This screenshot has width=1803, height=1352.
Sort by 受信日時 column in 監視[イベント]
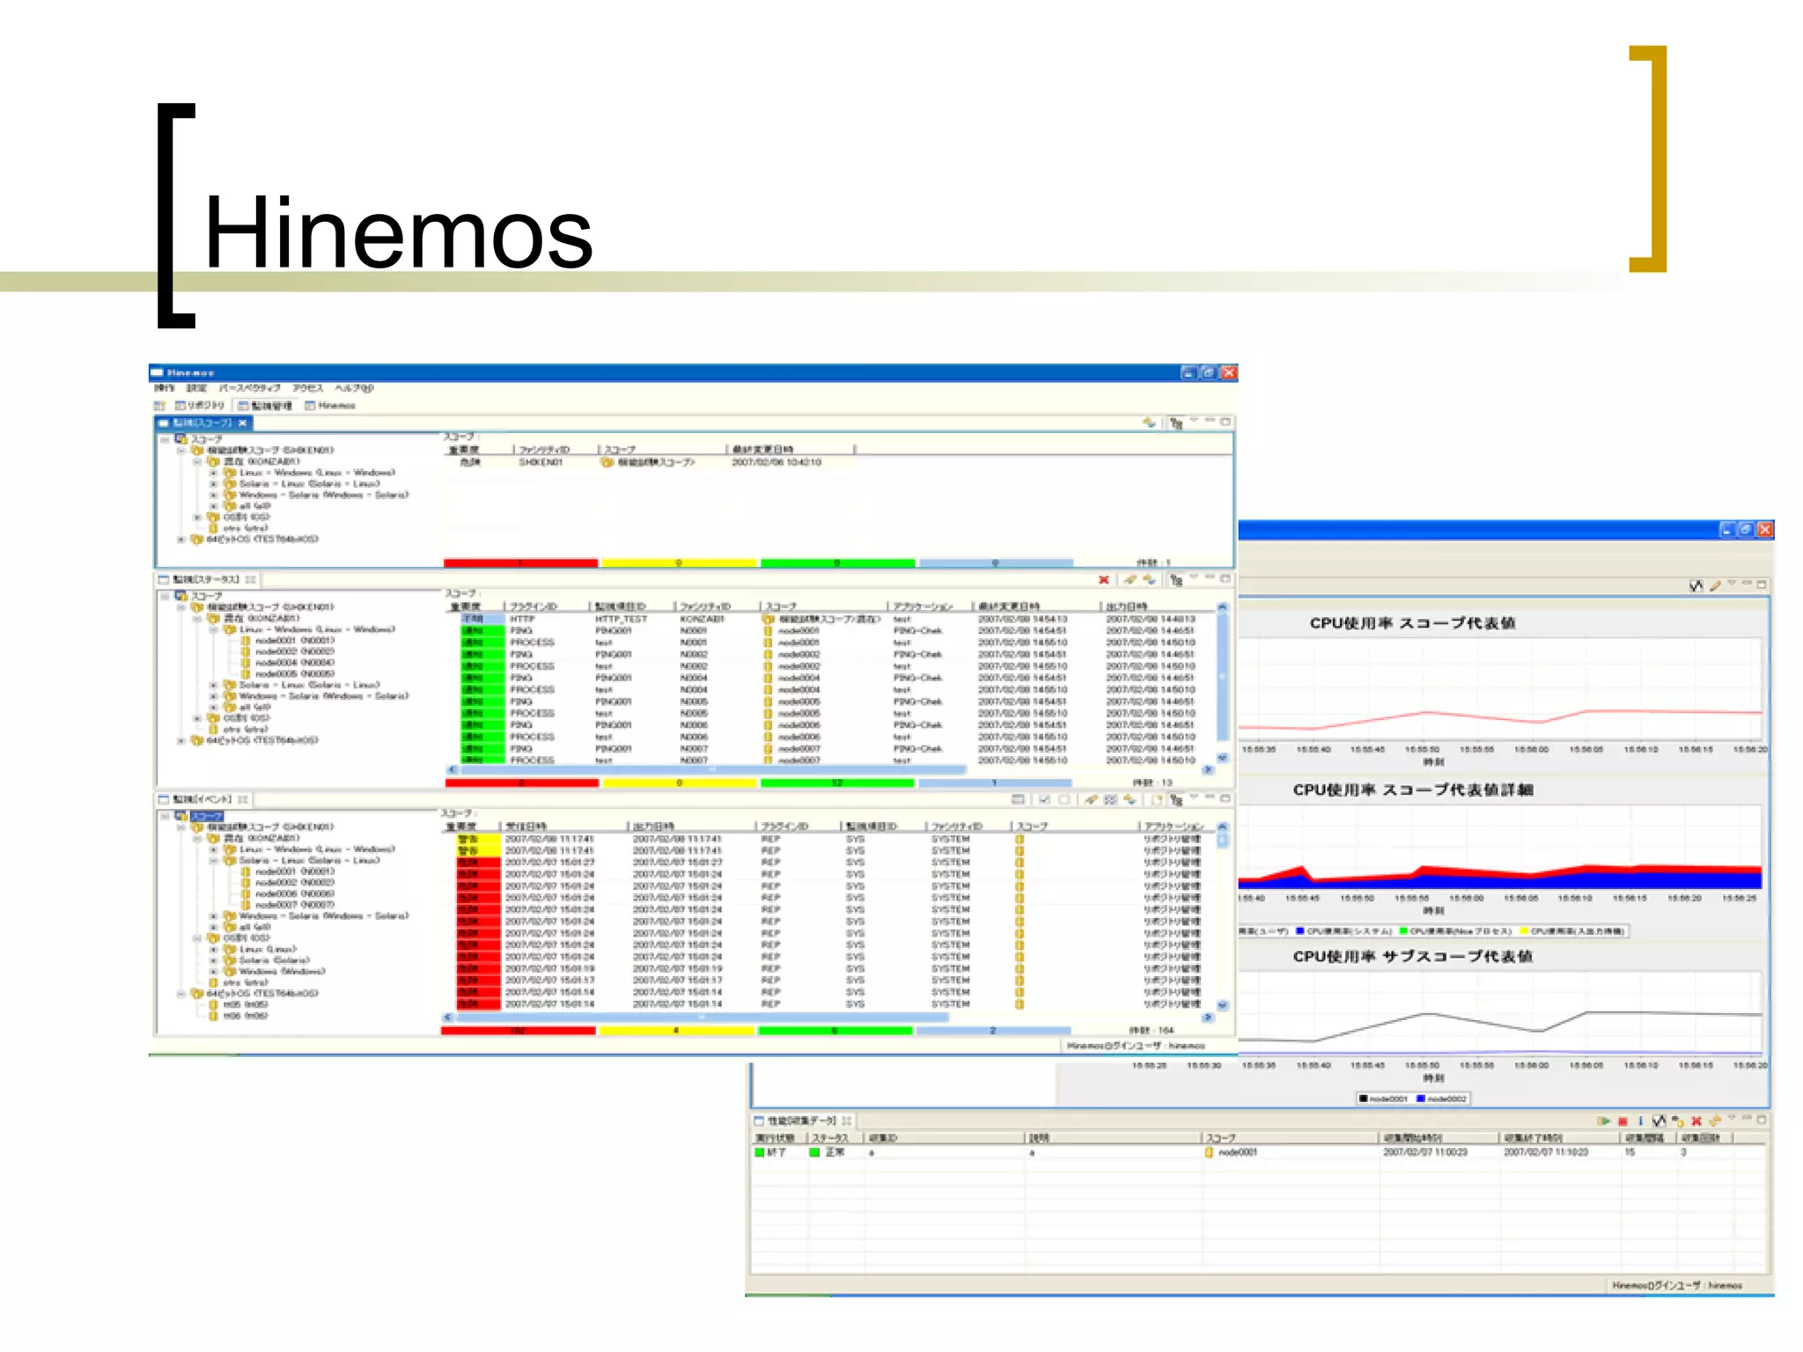pos(563,827)
